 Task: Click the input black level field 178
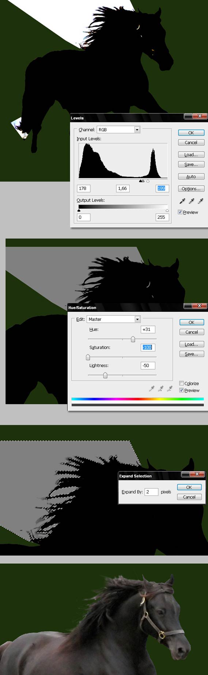click(84, 189)
